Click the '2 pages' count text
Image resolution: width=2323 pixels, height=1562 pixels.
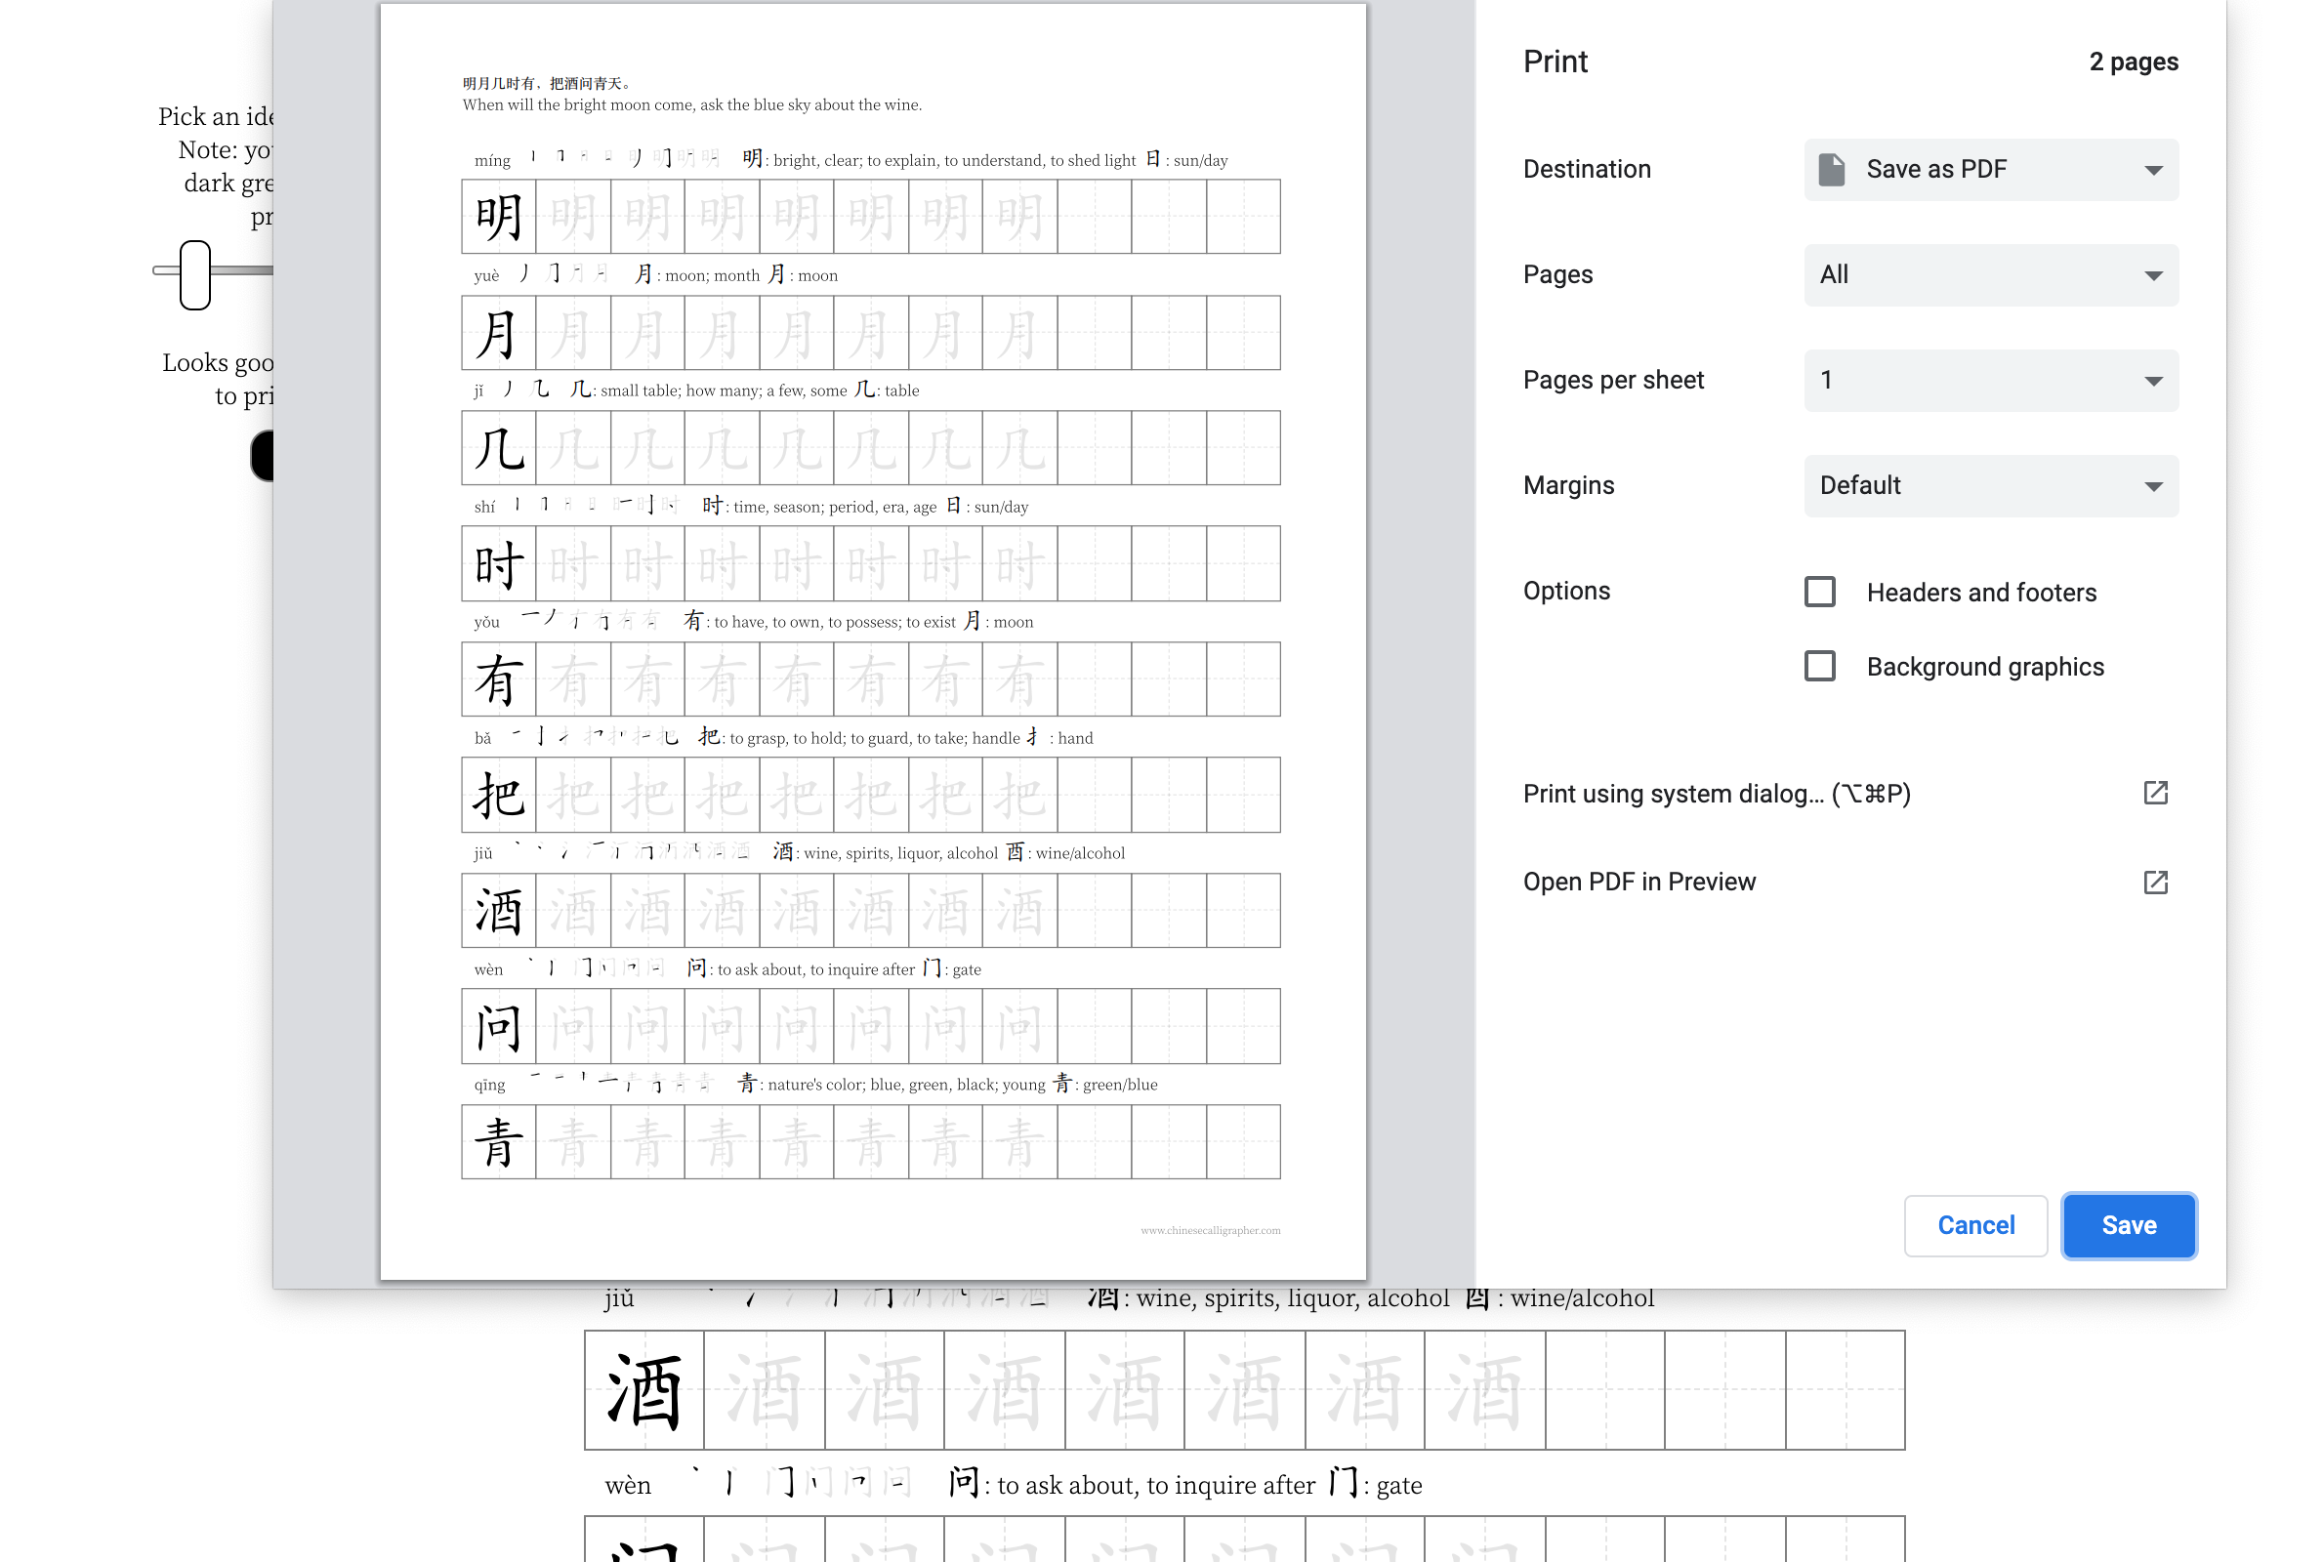coord(2133,62)
